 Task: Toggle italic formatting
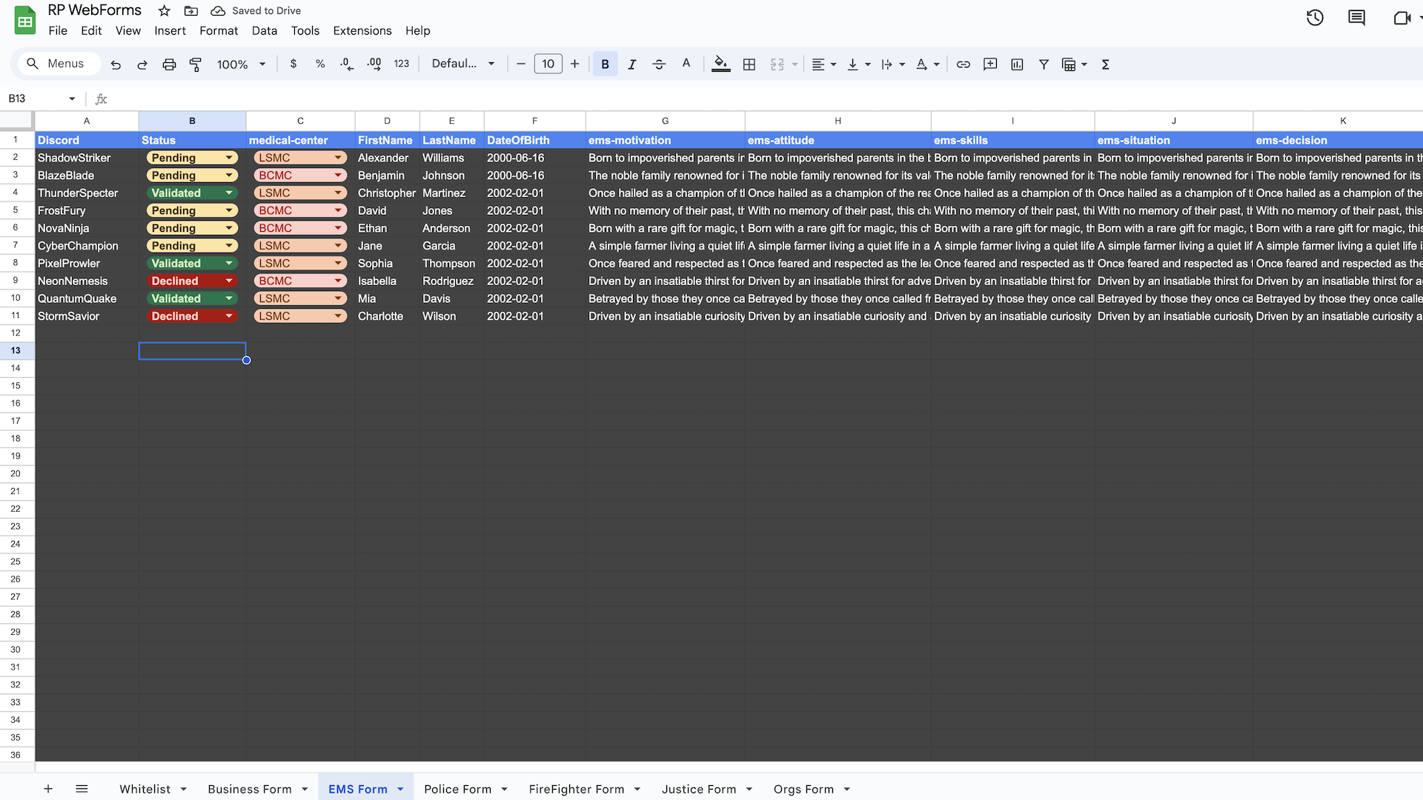(x=631, y=64)
